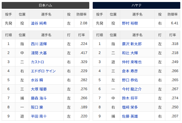Click on 西川 遥輝 player name

click(39, 44)
